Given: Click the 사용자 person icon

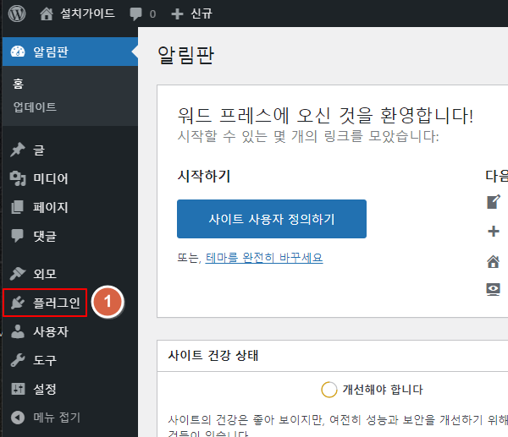Looking at the screenshot, I should point(18,331).
